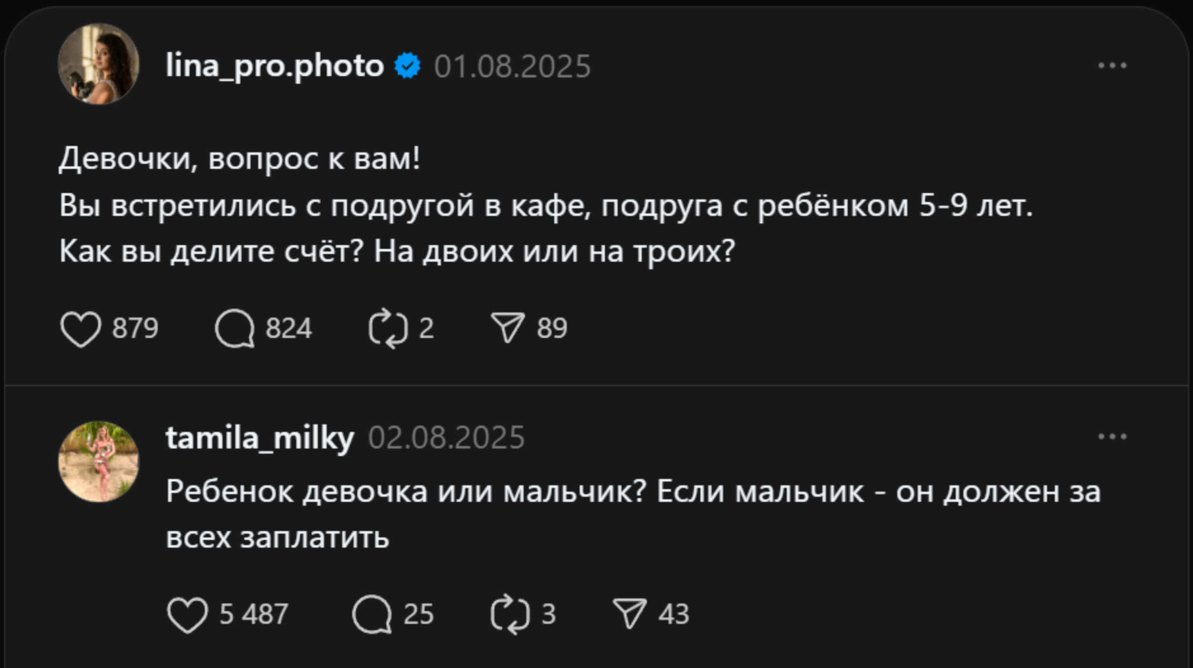
Task: Open comments on lina_pro.photo post
Action: point(234,329)
